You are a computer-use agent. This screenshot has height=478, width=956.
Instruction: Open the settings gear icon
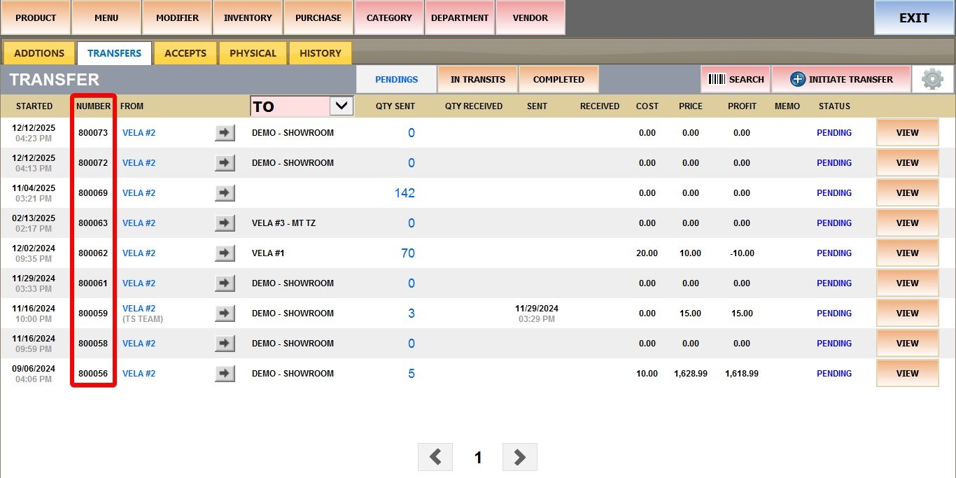[933, 79]
